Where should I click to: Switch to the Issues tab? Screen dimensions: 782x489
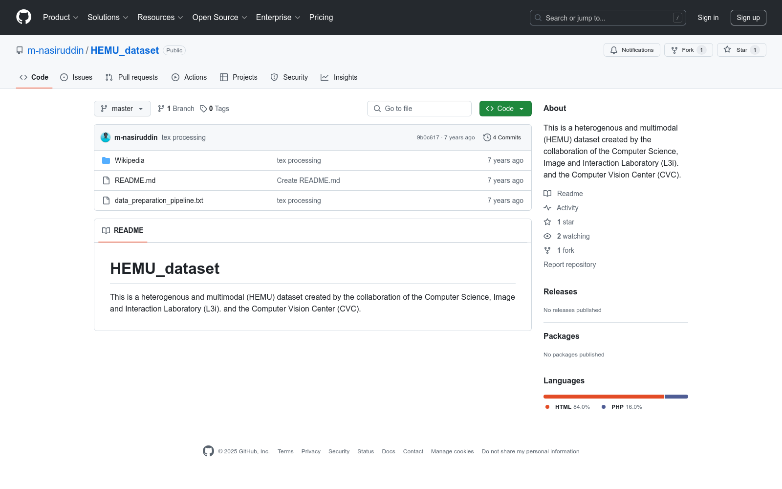(76, 77)
